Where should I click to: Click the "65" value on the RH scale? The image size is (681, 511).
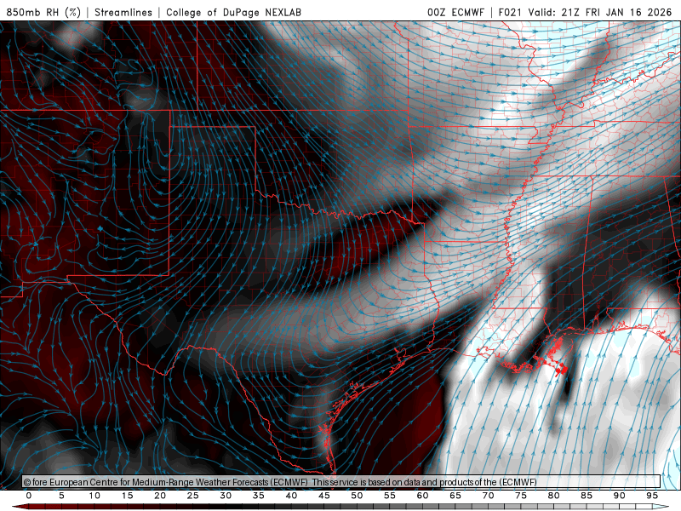tap(455, 496)
